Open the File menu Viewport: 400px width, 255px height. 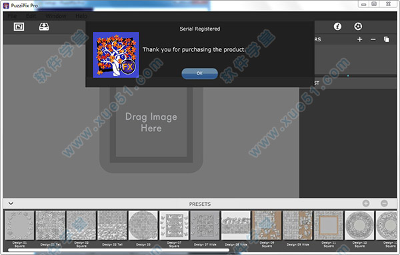coord(12,16)
